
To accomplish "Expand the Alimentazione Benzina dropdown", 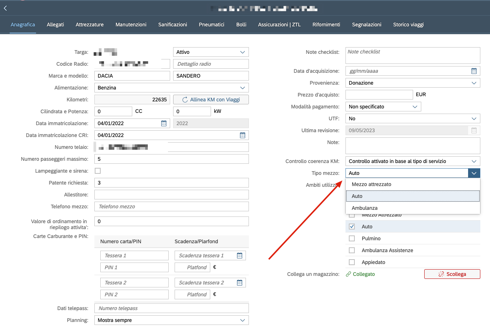I will point(243,88).
